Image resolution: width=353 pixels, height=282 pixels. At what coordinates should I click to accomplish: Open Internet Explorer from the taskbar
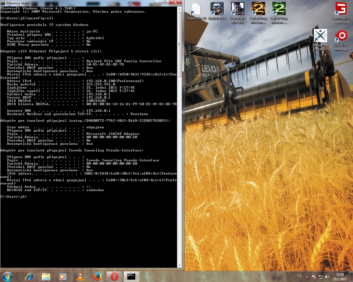29,276
